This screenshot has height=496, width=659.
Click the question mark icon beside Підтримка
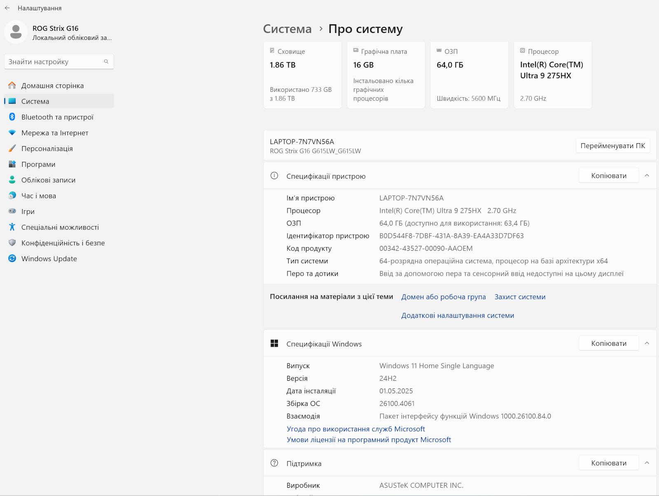click(274, 463)
